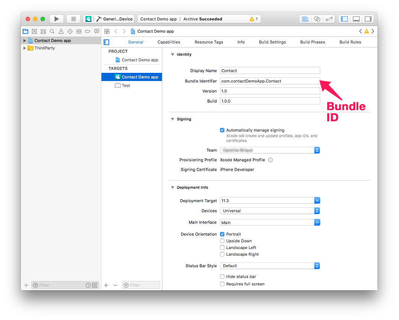Collapse the Deployment Info section
The image size is (399, 320).
pos(172,187)
